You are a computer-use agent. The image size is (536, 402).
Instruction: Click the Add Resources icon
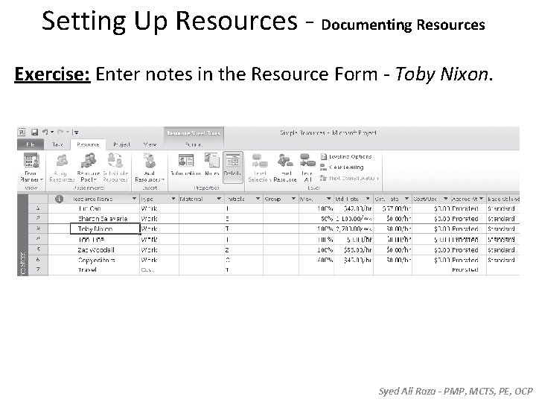coord(150,160)
